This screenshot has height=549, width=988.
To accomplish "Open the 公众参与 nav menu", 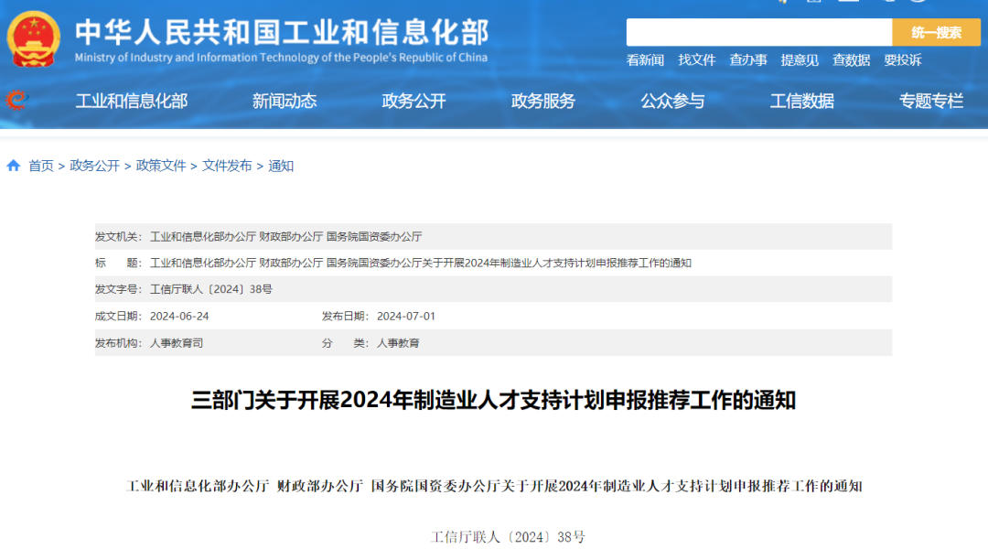I will [x=672, y=101].
